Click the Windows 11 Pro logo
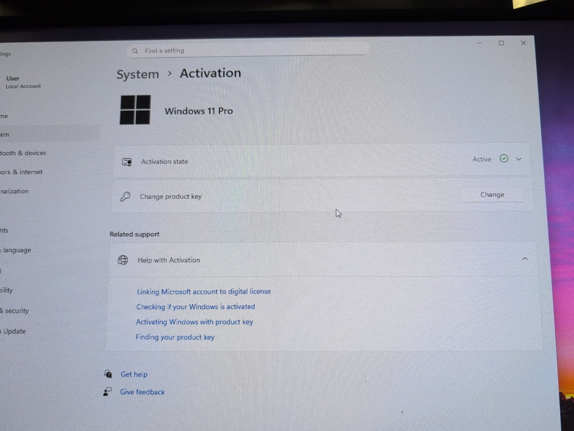The image size is (574, 431). click(135, 110)
